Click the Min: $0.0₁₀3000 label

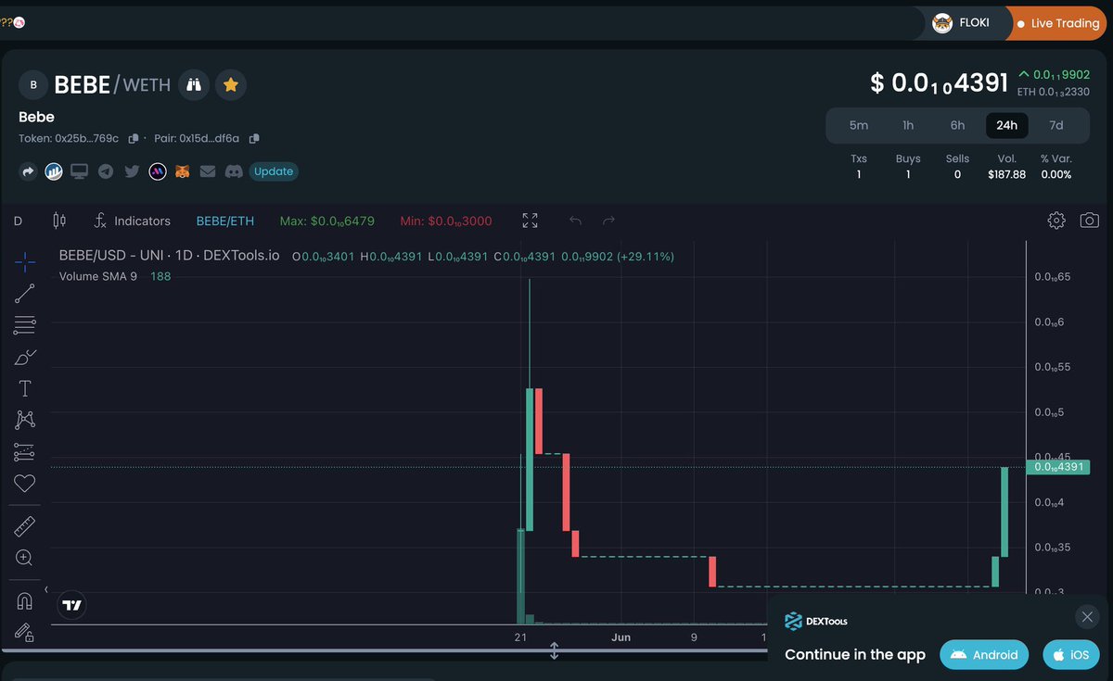point(446,221)
